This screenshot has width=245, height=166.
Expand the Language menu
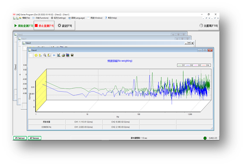coord(78,18)
